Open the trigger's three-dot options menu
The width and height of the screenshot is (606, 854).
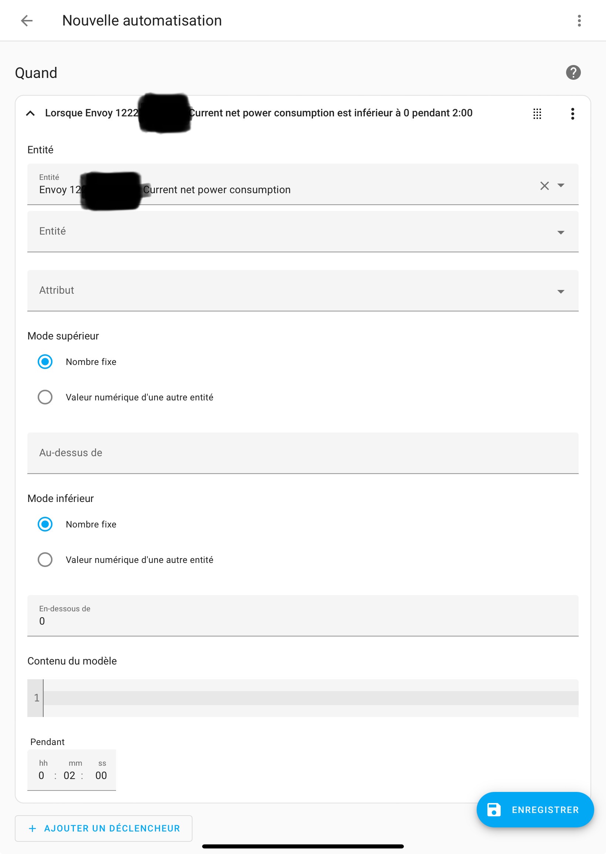pos(572,114)
